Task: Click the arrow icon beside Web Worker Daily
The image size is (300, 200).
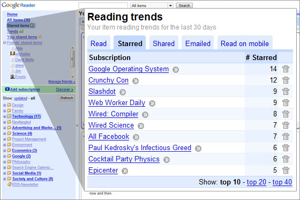Action: 152,103
